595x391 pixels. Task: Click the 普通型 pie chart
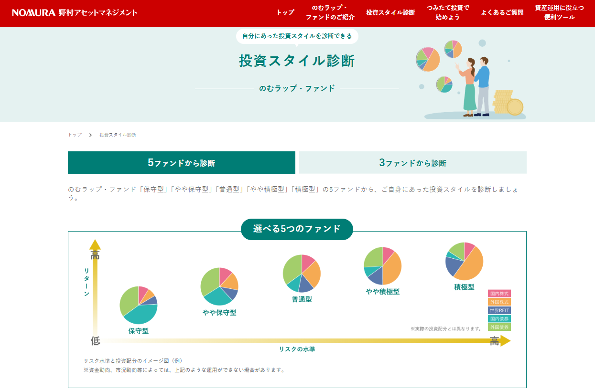[302, 274]
